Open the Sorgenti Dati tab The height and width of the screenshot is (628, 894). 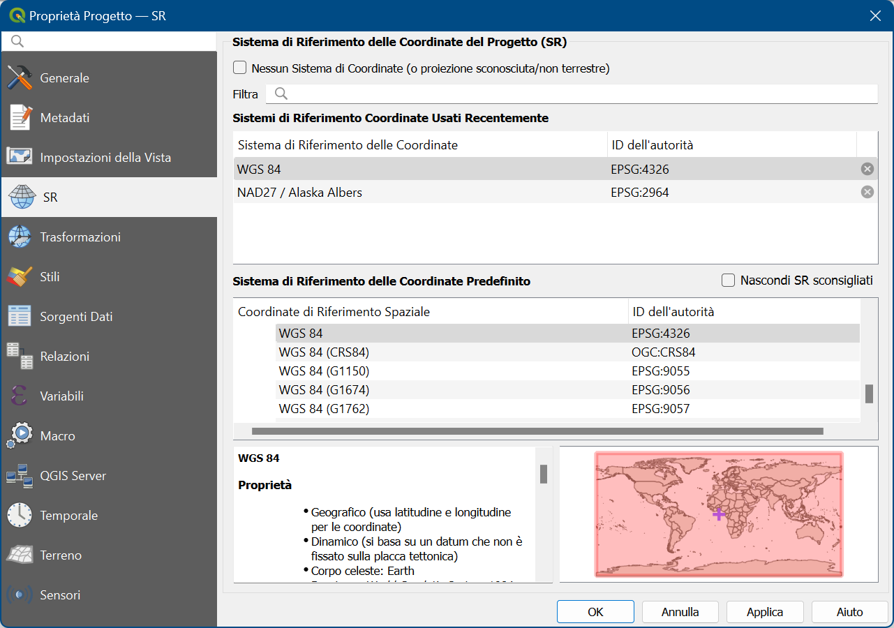pos(108,317)
